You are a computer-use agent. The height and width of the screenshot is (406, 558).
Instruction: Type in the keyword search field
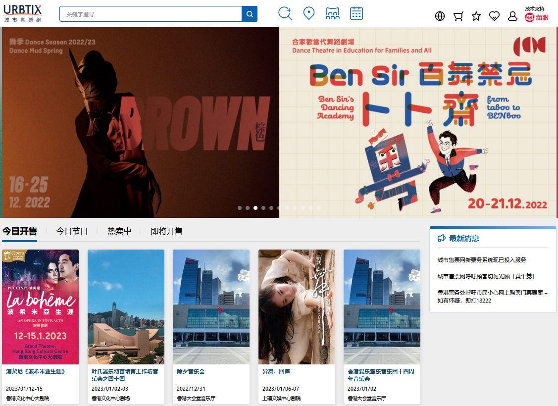click(x=151, y=14)
